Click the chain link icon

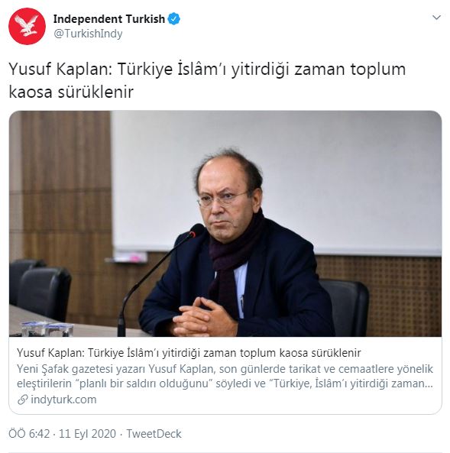point(23,400)
